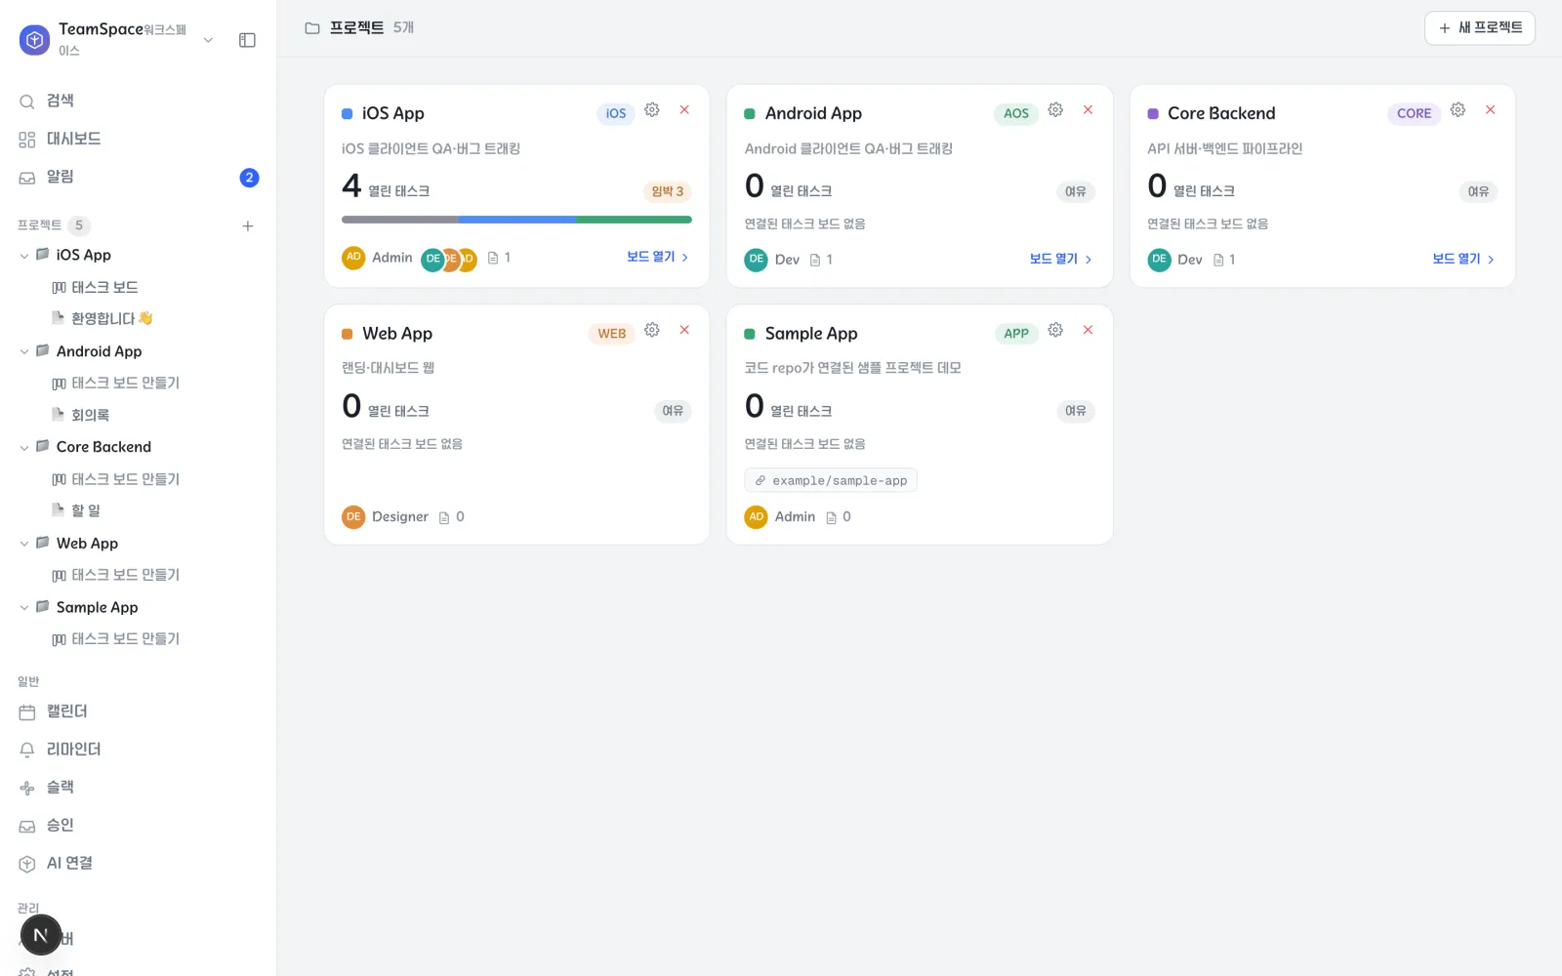Open settings gear on iOS App card
1562x976 pixels.
652,110
